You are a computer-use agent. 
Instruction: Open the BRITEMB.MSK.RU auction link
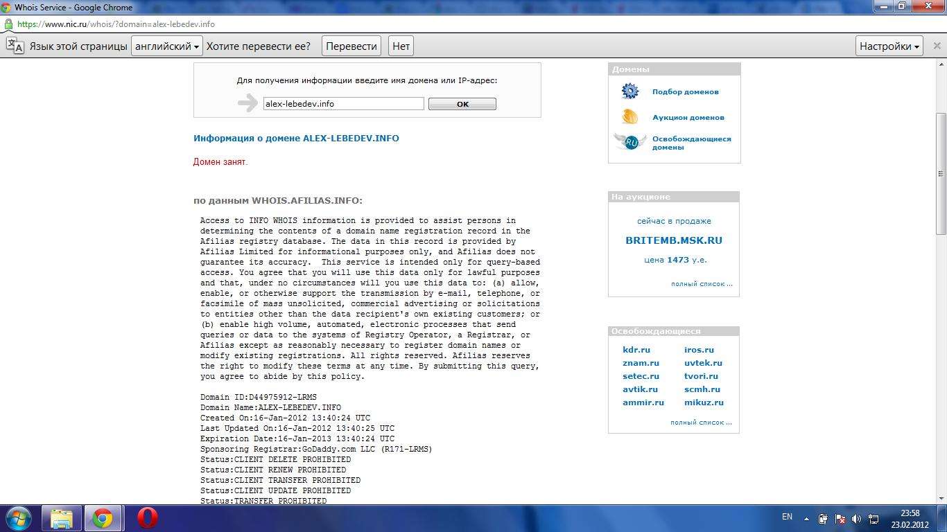[674, 240]
